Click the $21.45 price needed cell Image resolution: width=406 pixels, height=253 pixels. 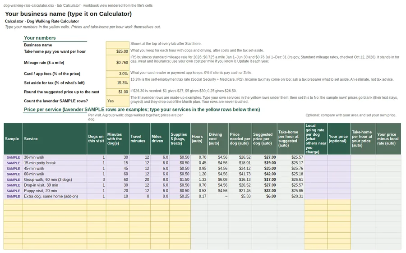coord(240,191)
